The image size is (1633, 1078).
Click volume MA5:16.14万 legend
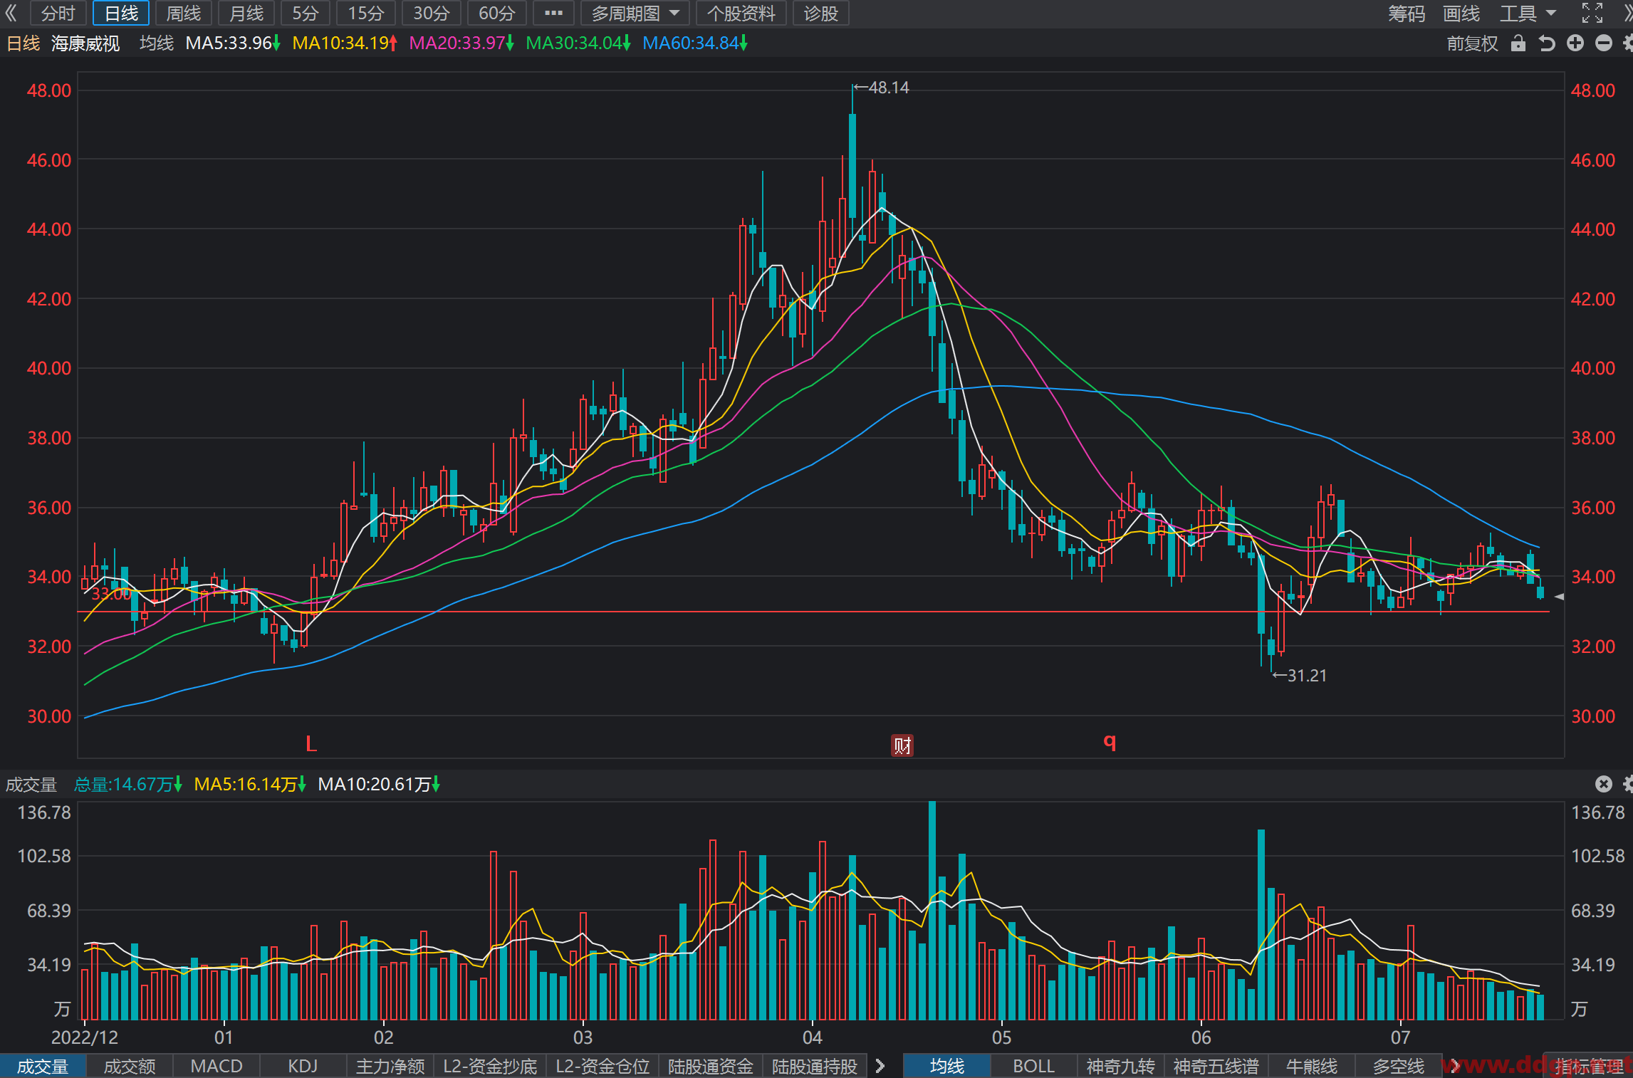tap(250, 784)
